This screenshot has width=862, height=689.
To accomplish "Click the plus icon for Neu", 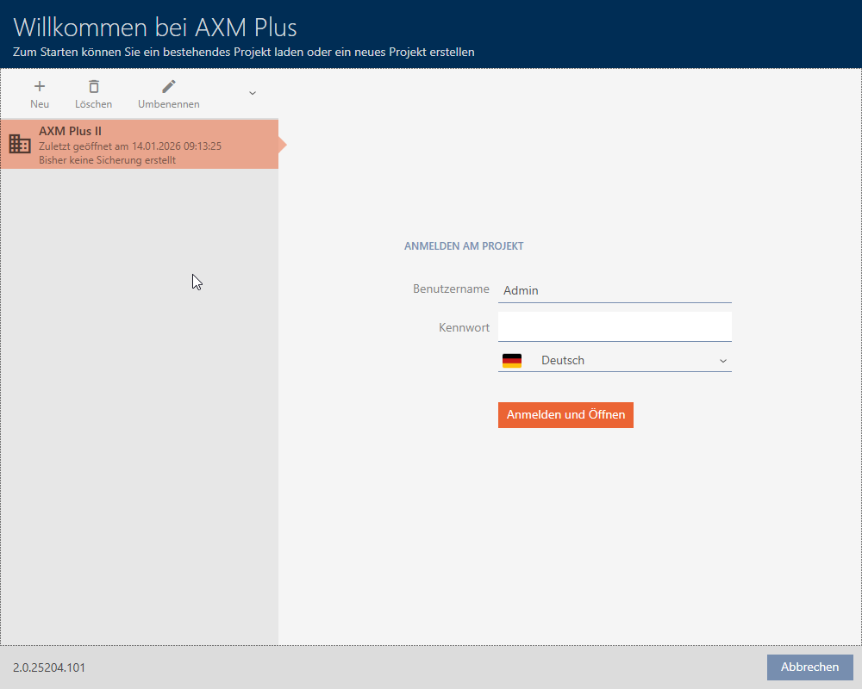I will (40, 86).
